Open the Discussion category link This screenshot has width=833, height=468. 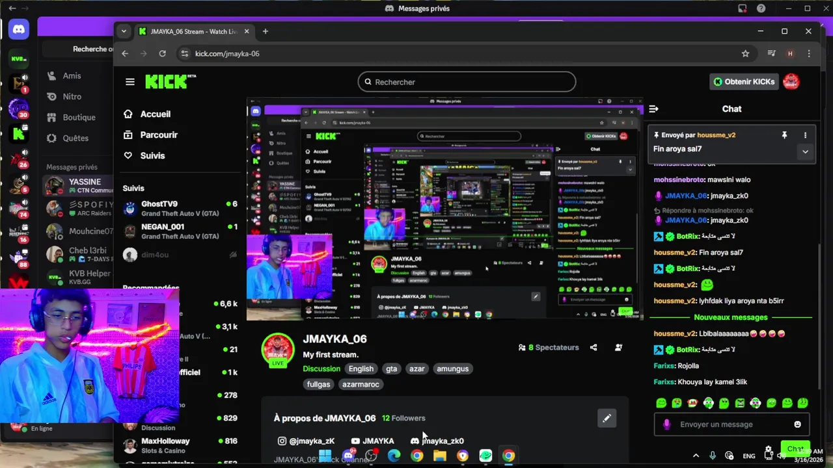[x=321, y=369]
